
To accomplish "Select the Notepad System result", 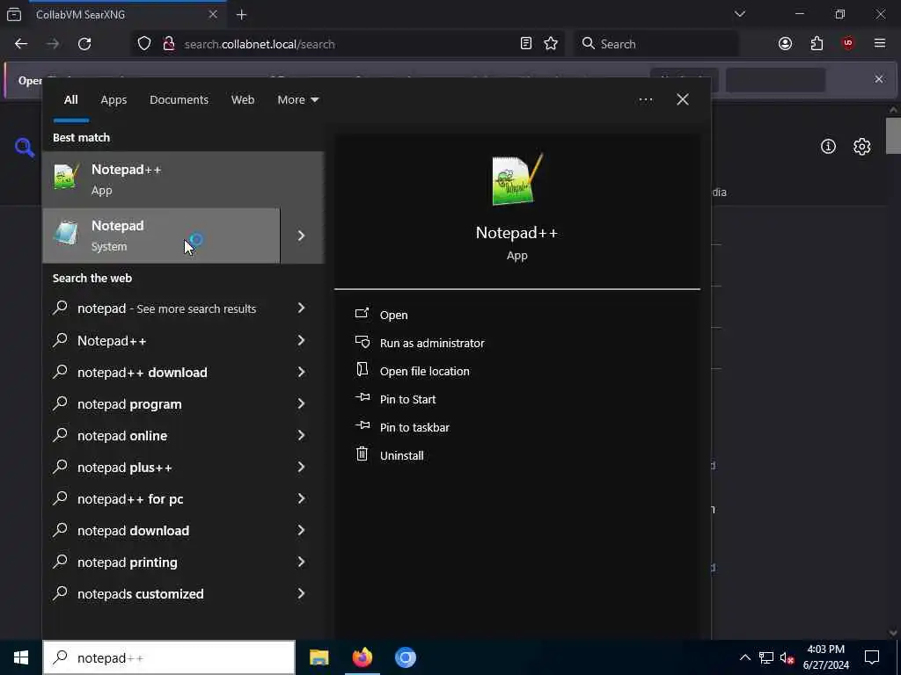I will (x=161, y=236).
